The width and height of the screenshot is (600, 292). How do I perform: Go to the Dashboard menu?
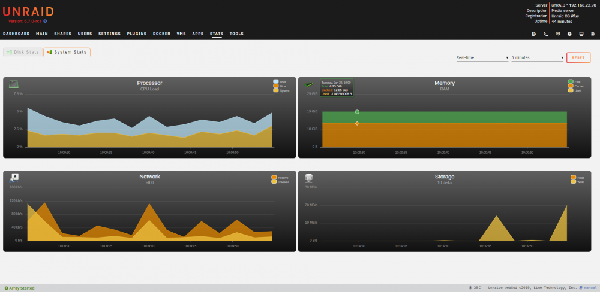point(16,34)
